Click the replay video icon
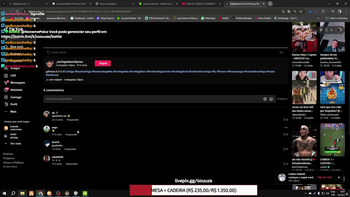350x197 pixels. 48,52
